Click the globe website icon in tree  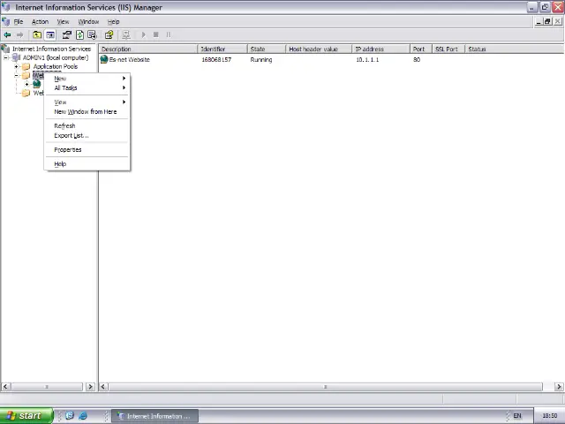pyautogui.click(x=37, y=84)
